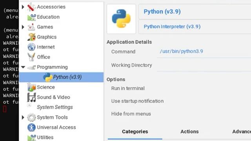Viewport: 251px width, 141px height.
Task: Select Office in the category tree
Action: pyautogui.click(x=44, y=57)
